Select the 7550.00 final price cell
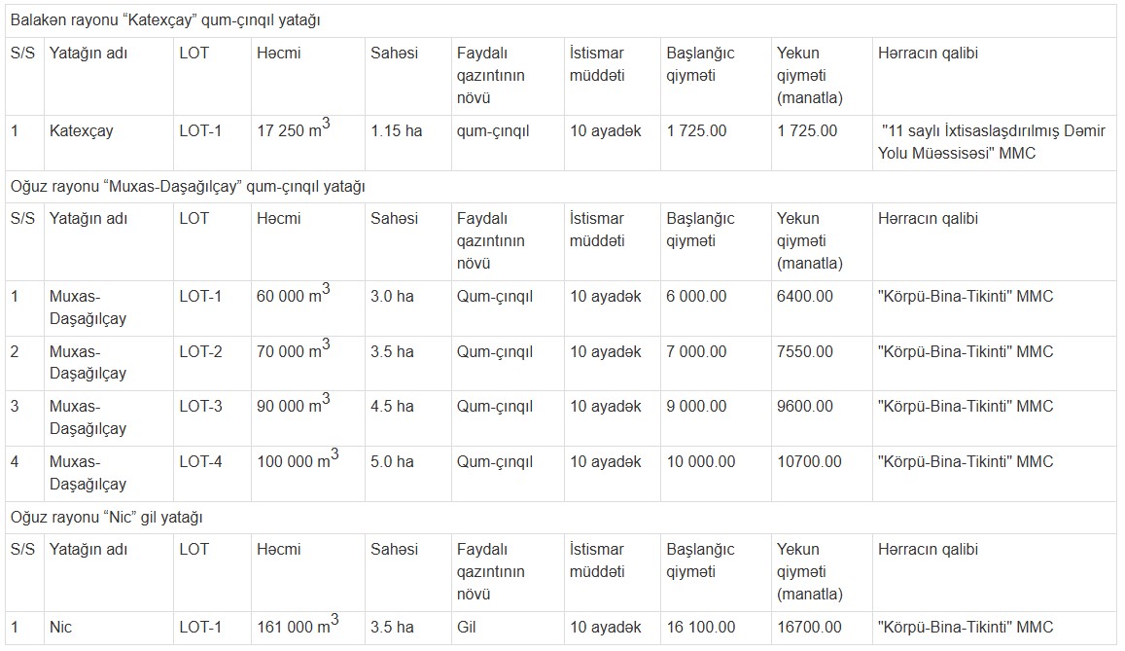 (x=822, y=363)
